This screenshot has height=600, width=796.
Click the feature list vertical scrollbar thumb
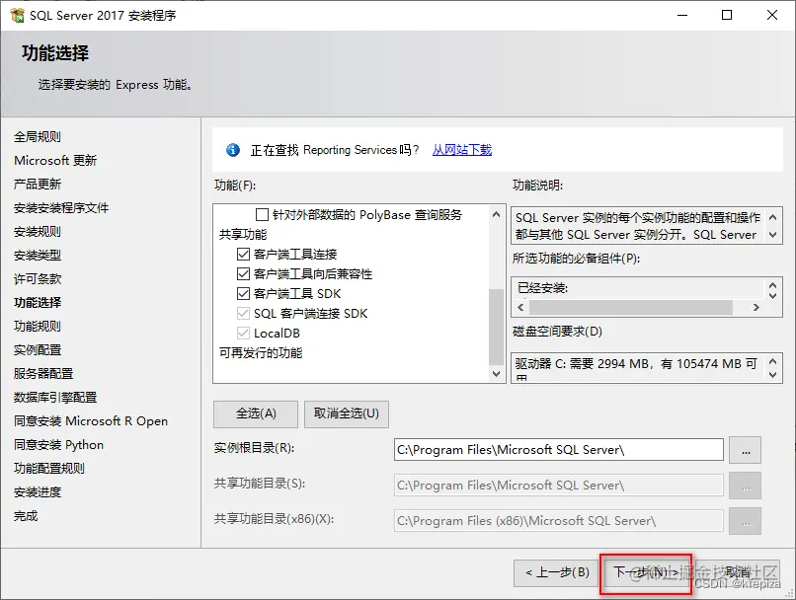point(496,327)
